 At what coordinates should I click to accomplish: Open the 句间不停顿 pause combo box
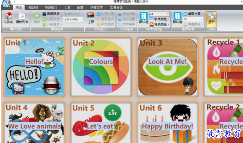pyautogui.click(x=73, y=19)
